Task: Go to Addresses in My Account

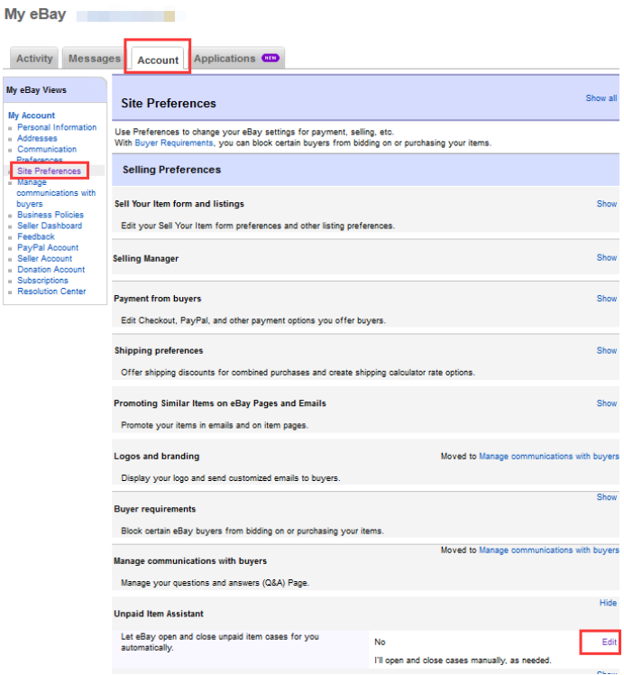Action: coord(37,138)
